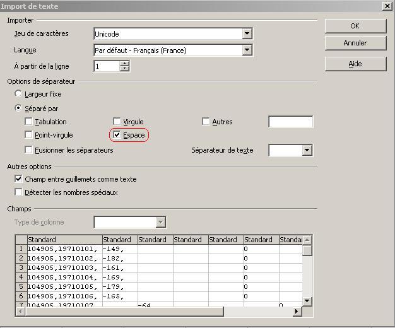Click the preview scroll right arrow
Viewport: 395px width, 328px height.
point(297,312)
